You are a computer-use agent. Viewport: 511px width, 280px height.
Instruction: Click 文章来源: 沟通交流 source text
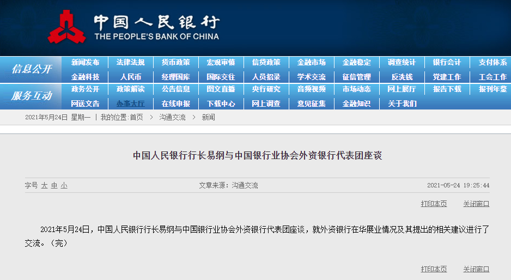click(x=228, y=185)
